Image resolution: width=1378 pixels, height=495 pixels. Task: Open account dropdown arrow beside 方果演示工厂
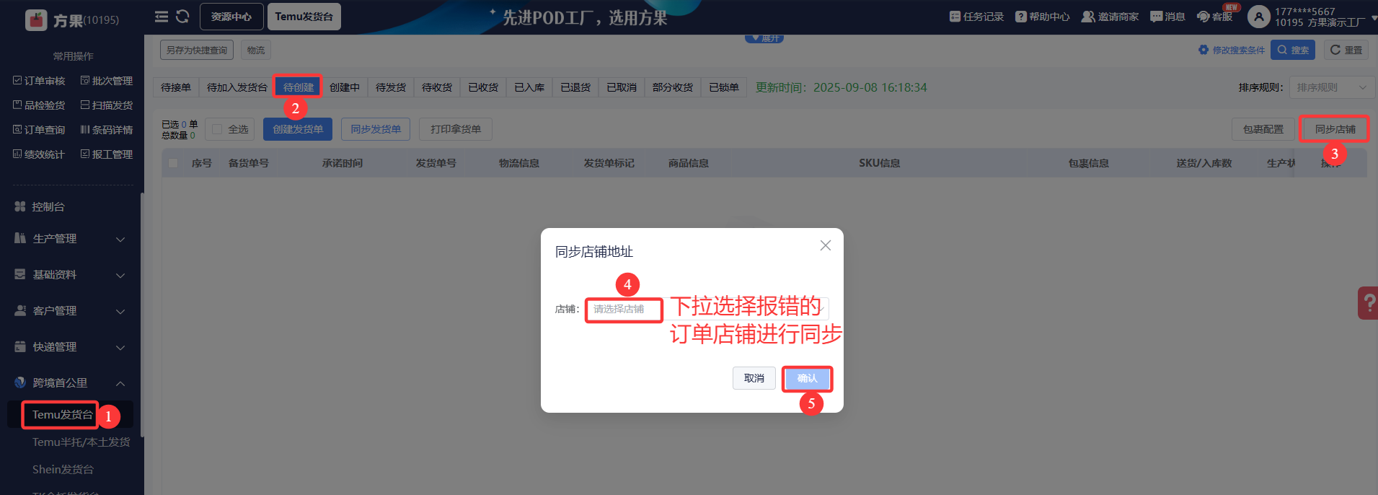tap(1374, 19)
